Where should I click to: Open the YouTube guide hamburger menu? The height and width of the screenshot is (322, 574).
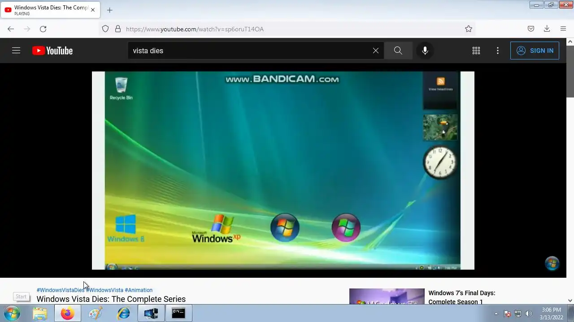point(16,51)
